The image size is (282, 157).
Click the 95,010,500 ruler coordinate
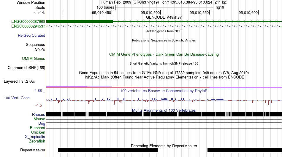[x=150, y=12]
